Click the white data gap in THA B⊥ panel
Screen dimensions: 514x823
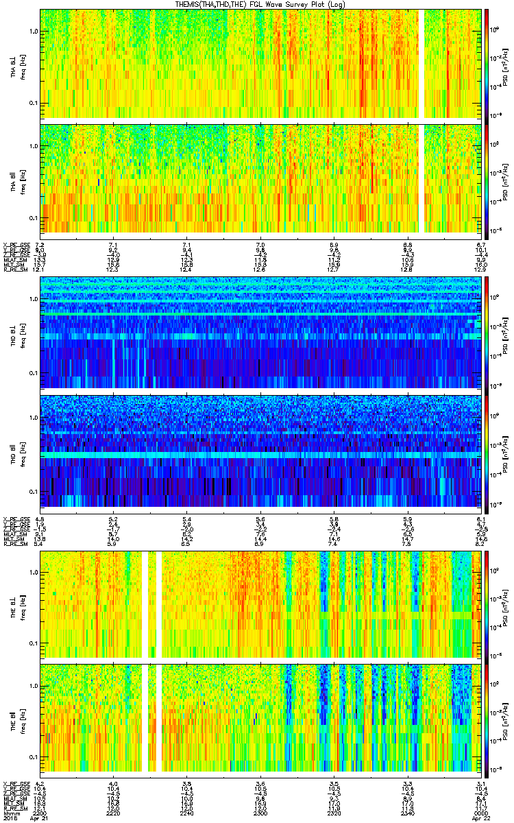point(421,63)
